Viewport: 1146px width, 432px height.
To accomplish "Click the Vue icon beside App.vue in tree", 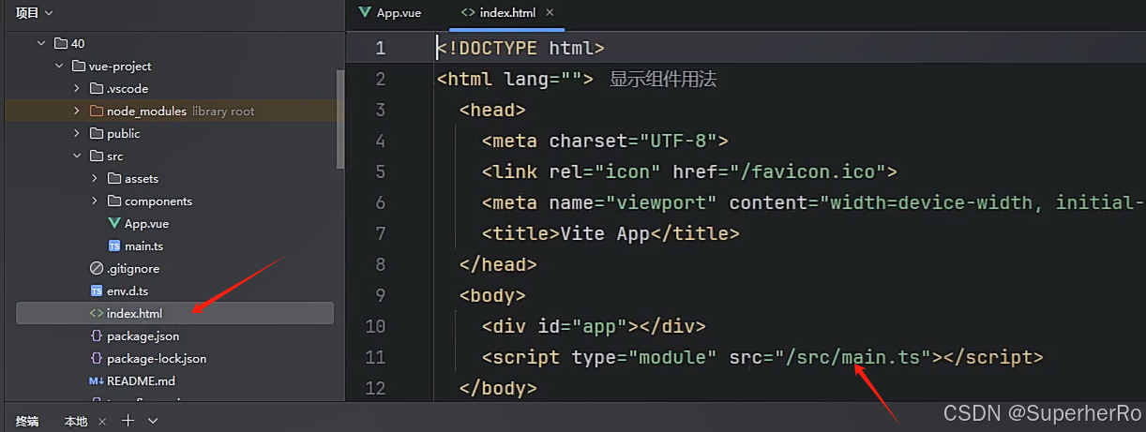I will [114, 223].
